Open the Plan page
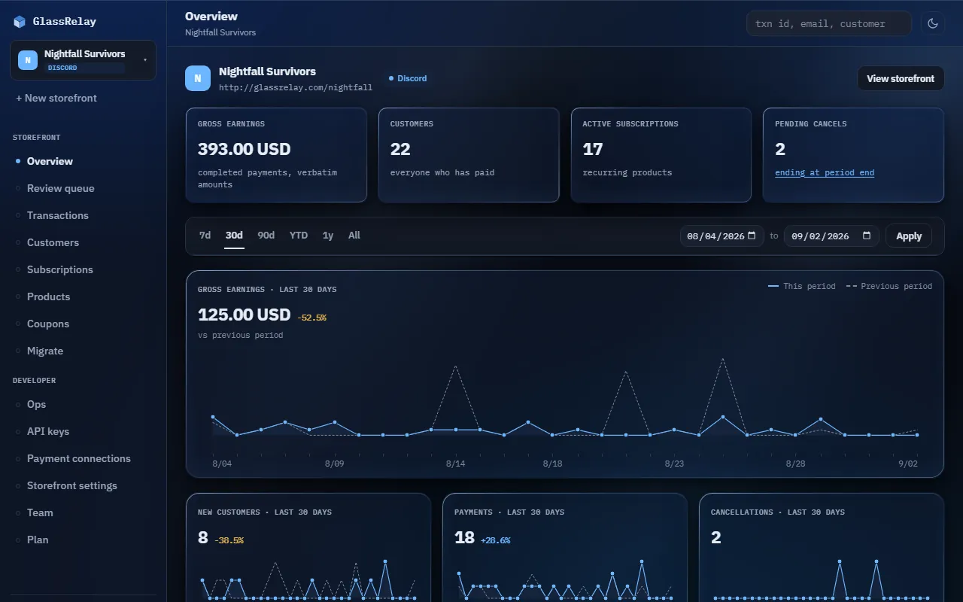The image size is (963, 602). tap(83, 540)
